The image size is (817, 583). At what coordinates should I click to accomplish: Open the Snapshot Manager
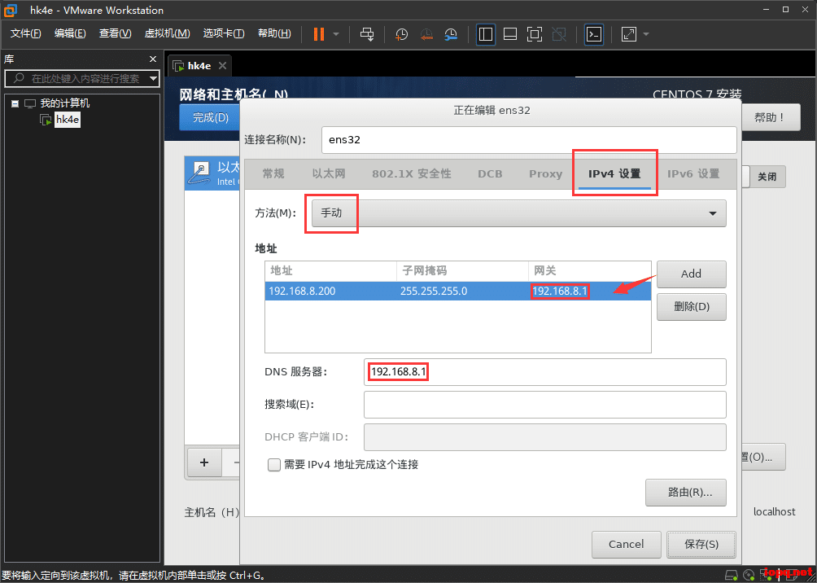tap(452, 34)
